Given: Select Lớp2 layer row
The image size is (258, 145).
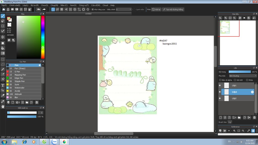Looking at the screenshot, I should [x=236, y=98].
